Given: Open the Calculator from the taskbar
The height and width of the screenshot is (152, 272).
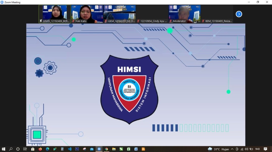Looking at the screenshot, I should 62,149.
